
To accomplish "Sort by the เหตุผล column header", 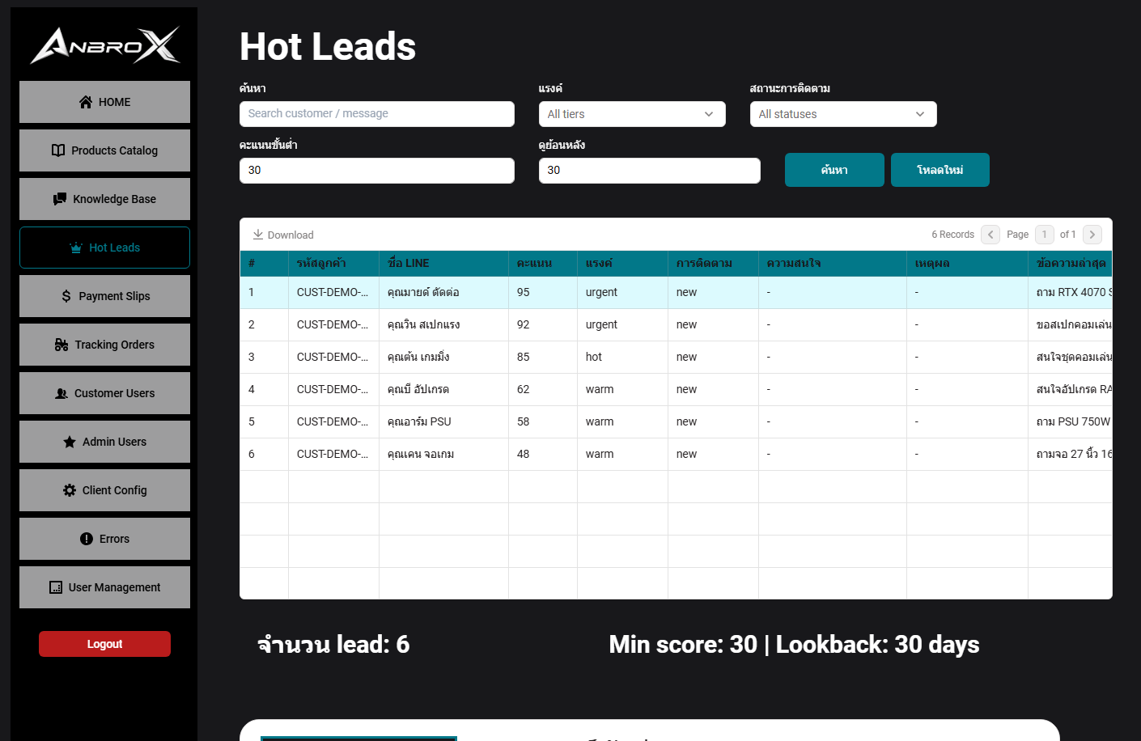I will 968,264.
